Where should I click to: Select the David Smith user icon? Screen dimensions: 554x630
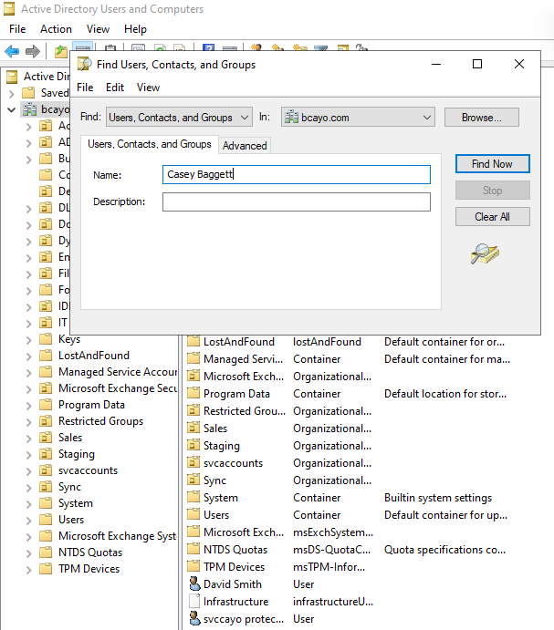point(193,584)
